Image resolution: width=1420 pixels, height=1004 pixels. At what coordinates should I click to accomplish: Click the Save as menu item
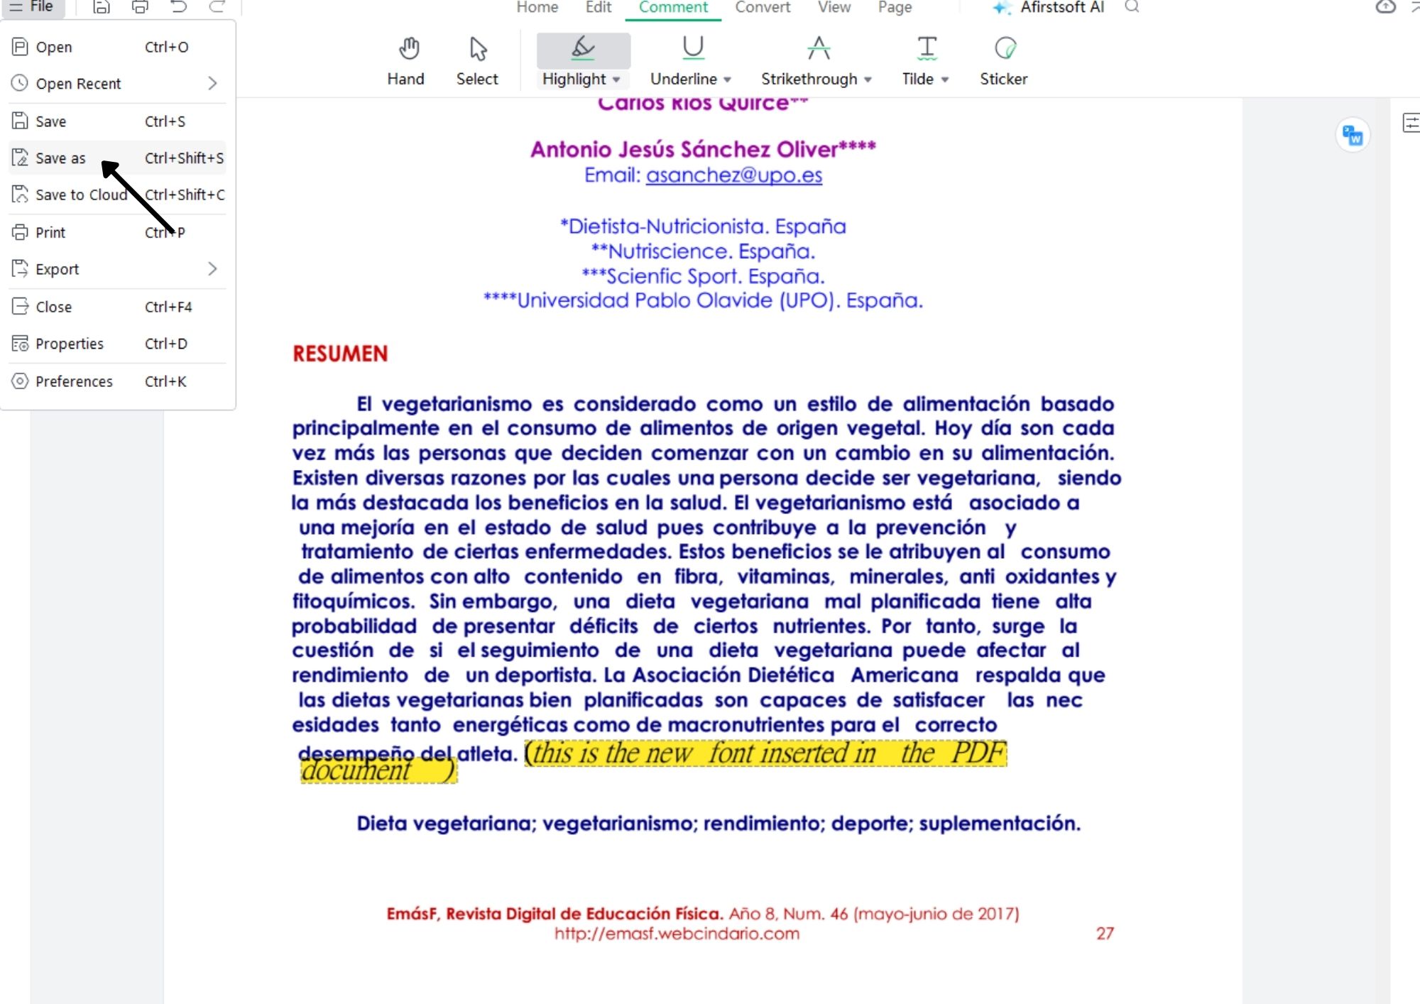tap(60, 158)
